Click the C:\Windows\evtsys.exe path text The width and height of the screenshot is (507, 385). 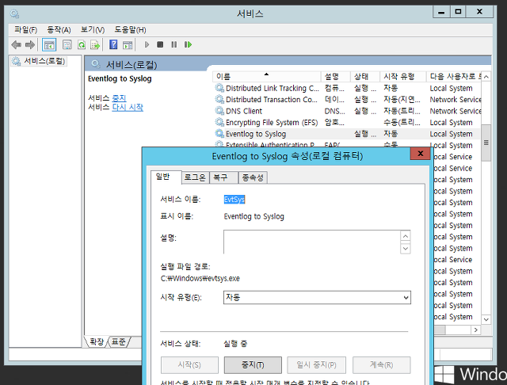[x=200, y=278]
